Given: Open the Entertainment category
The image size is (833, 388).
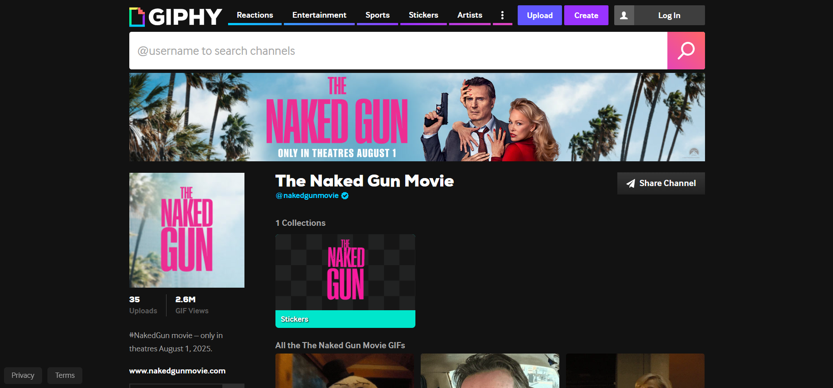Looking at the screenshot, I should 319,15.
